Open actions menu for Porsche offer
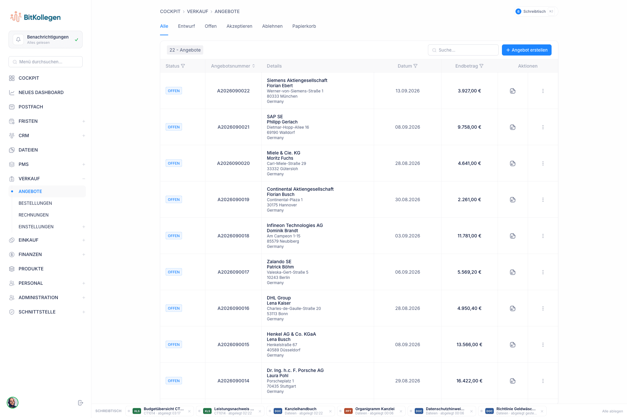The height and width of the screenshot is (418, 627). [x=543, y=381]
